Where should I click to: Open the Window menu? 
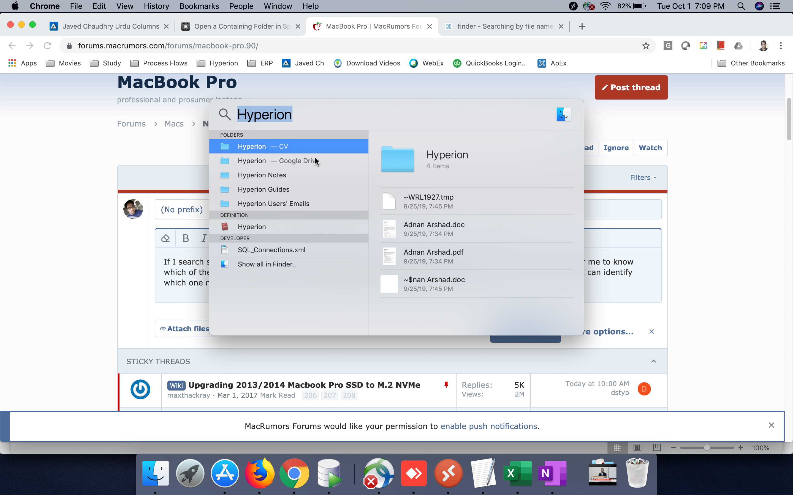click(278, 6)
